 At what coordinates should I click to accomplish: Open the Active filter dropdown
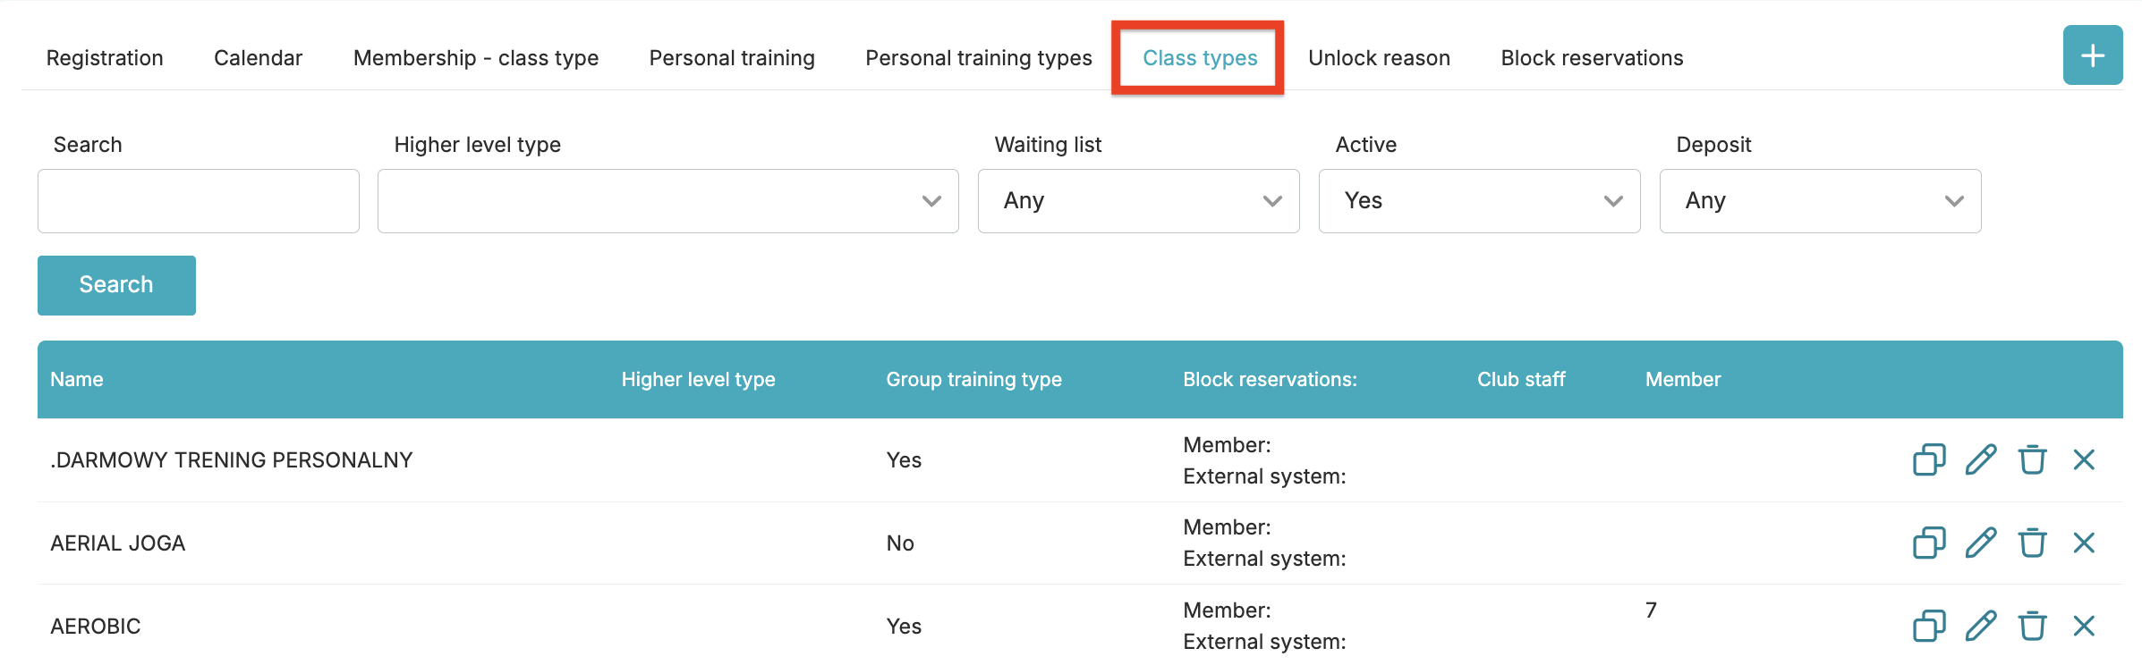pos(1479,201)
